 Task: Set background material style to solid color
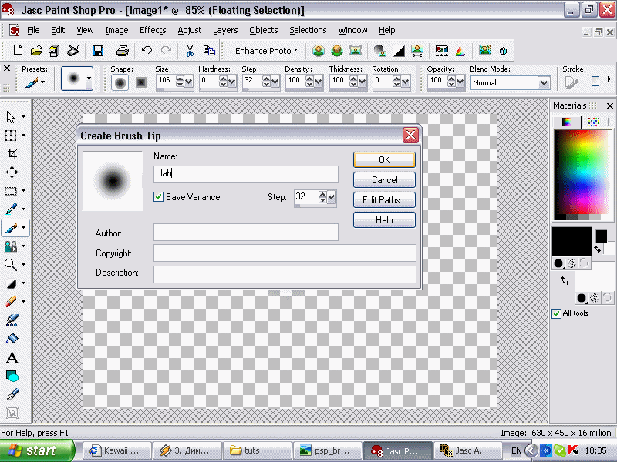(582, 298)
